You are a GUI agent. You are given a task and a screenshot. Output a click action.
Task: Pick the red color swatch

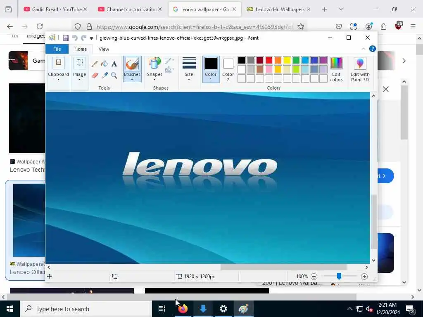click(x=269, y=60)
